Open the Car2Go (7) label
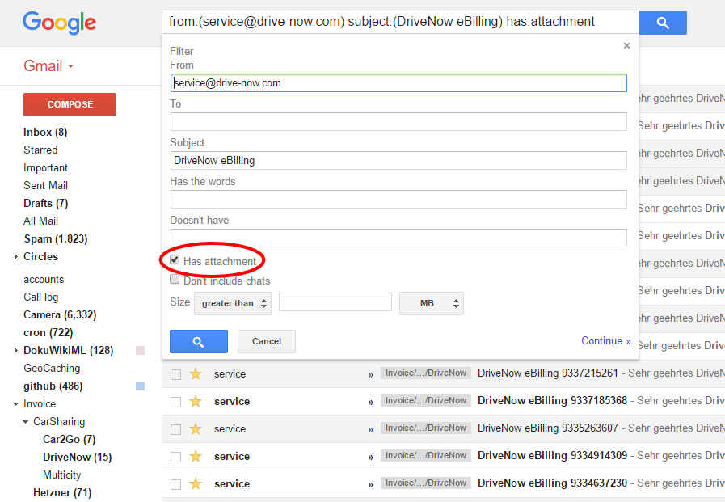Image resolution: width=725 pixels, height=502 pixels. [70, 439]
